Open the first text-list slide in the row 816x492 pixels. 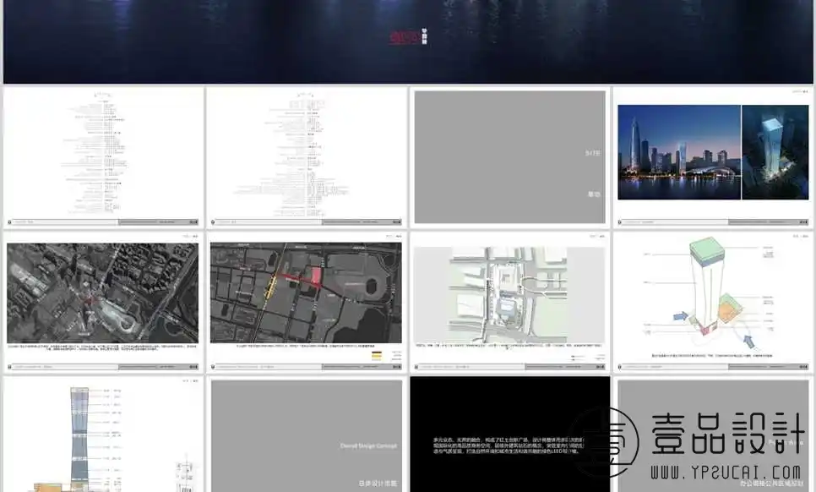(x=103, y=156)
